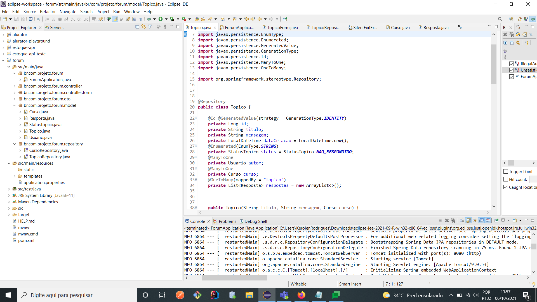Screen dimensions: 537x302
Task: Expand the Maven Dependencies node
Action: [x=9, y=202]
